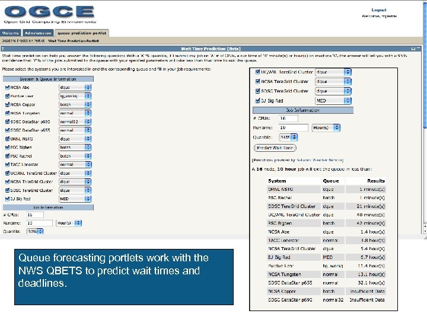Open the NCSA Tungsten normal queue dropdown

tap(75, 113)
